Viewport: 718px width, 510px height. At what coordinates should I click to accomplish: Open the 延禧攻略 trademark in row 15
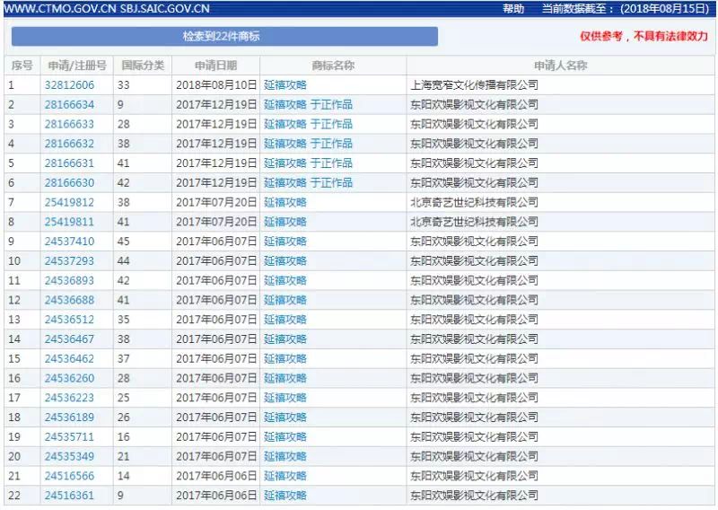pyautogui.click(x=285, y=359)
